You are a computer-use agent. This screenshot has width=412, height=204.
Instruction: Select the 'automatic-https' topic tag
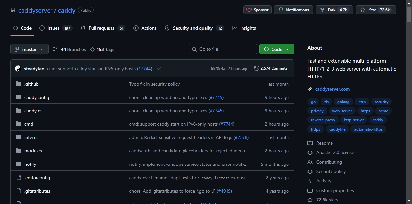point(368,129)
